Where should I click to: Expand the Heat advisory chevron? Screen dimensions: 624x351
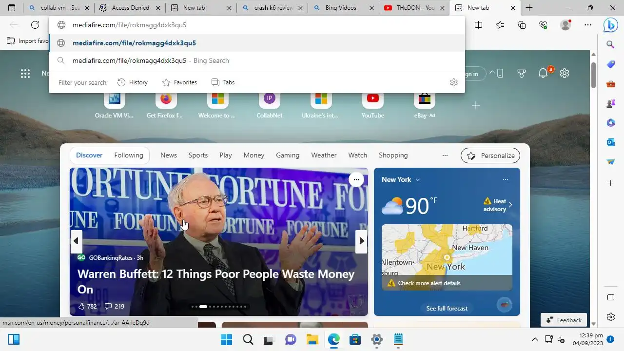tap(510, 205)
